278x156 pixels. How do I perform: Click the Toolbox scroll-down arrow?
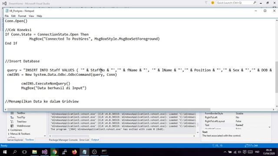[45, 136]
